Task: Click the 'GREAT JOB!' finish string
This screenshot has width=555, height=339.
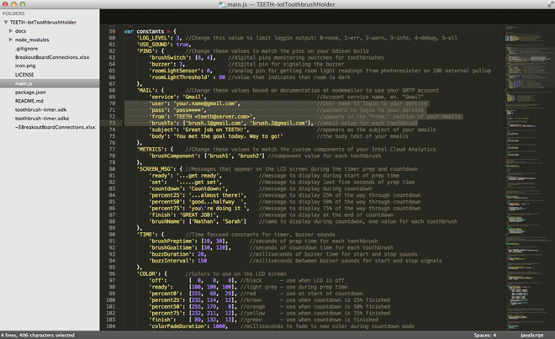Action: [x=198, y=215]
